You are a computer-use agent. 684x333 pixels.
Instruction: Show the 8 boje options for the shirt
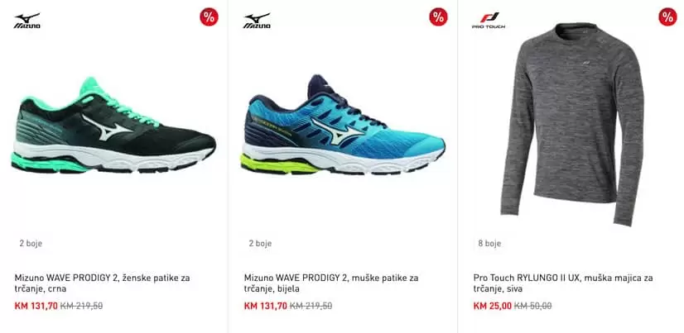coord(489,243)
